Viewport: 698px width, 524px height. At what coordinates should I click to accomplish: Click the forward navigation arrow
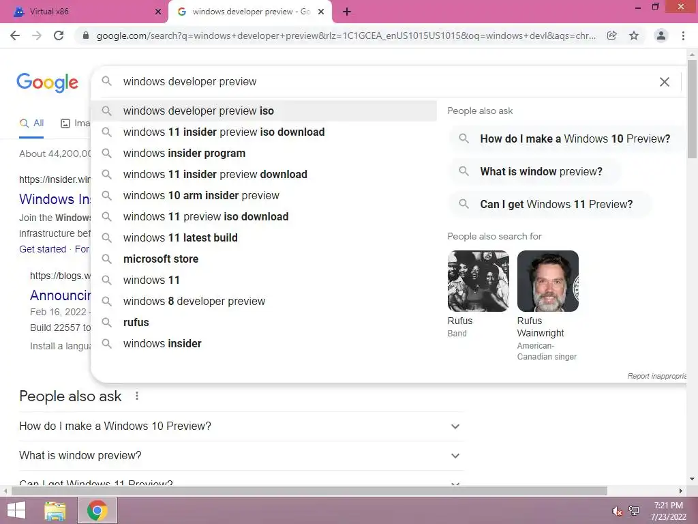point(37,35)
